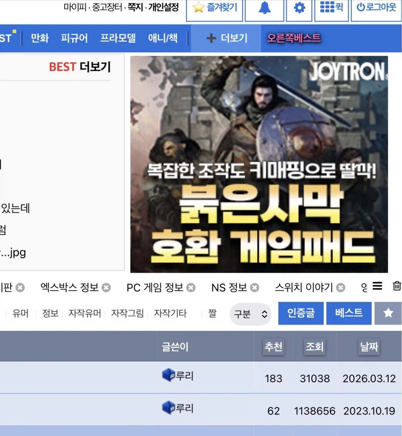Click the star icon beside 베스트 button

point(388,314)
